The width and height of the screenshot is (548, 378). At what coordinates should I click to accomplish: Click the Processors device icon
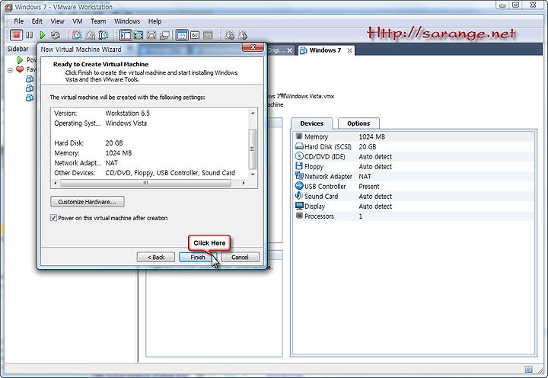click(x=299, y=216)
